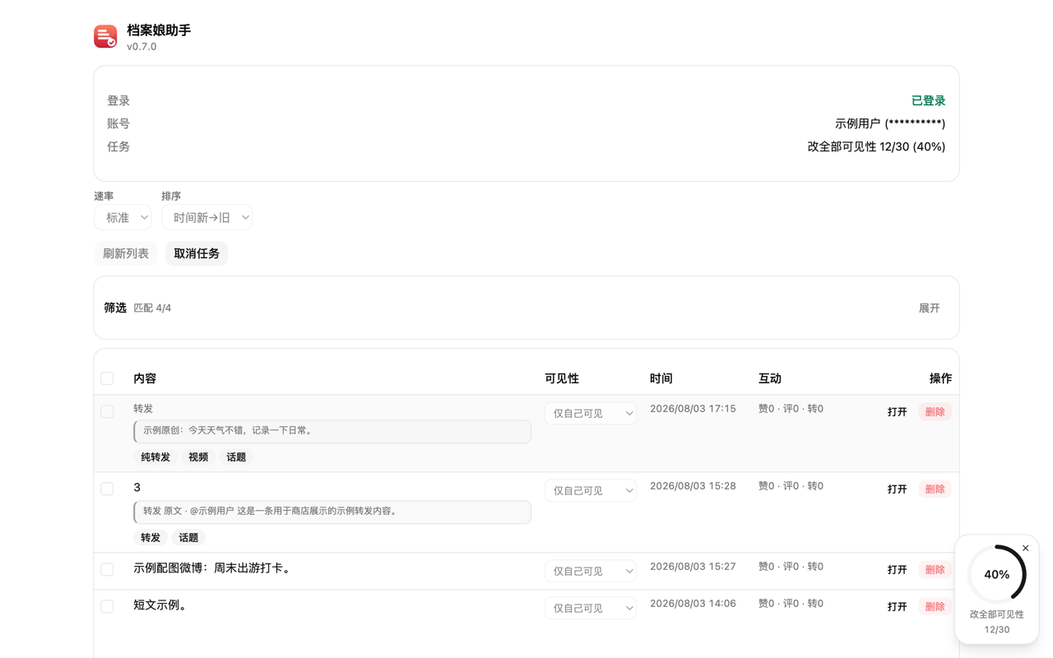Open the 排序 时间新→旧 dropdown
Image resolution: width=1053 pixels, height=658 pixels.
206,217
